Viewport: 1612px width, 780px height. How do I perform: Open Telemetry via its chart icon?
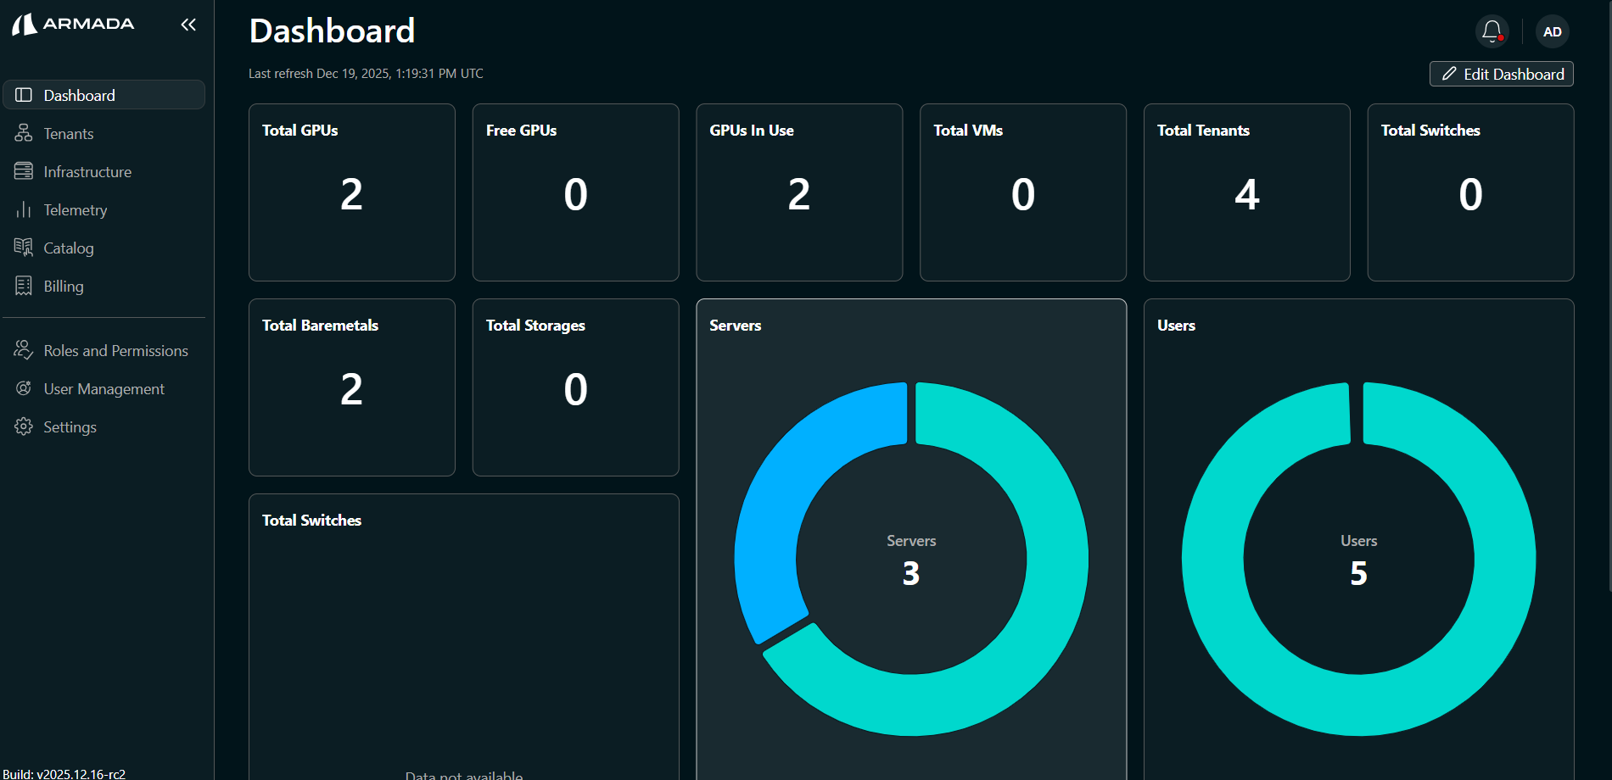24,209
